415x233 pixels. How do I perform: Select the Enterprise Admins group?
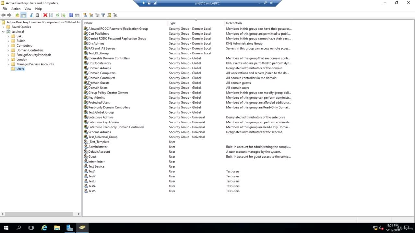click(x=101, y=117)
